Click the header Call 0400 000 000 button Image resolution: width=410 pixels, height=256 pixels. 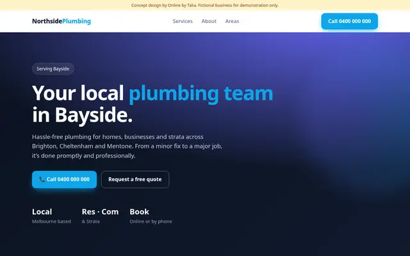pos(349,21)
